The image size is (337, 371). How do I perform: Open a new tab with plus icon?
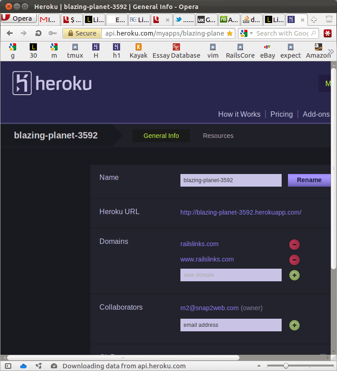click(x=314, y=20)
